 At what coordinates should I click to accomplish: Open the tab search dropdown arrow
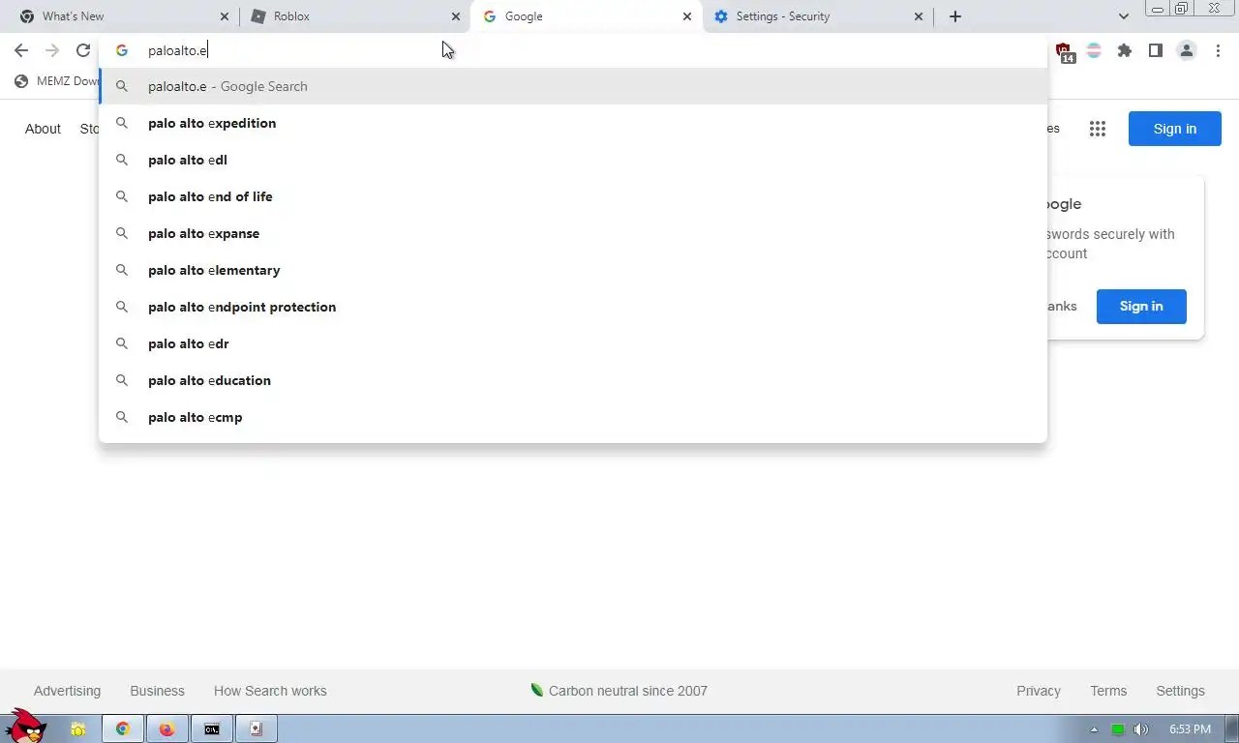1124,16
